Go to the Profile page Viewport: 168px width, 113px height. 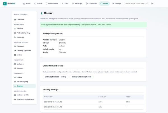coord(38,4)
